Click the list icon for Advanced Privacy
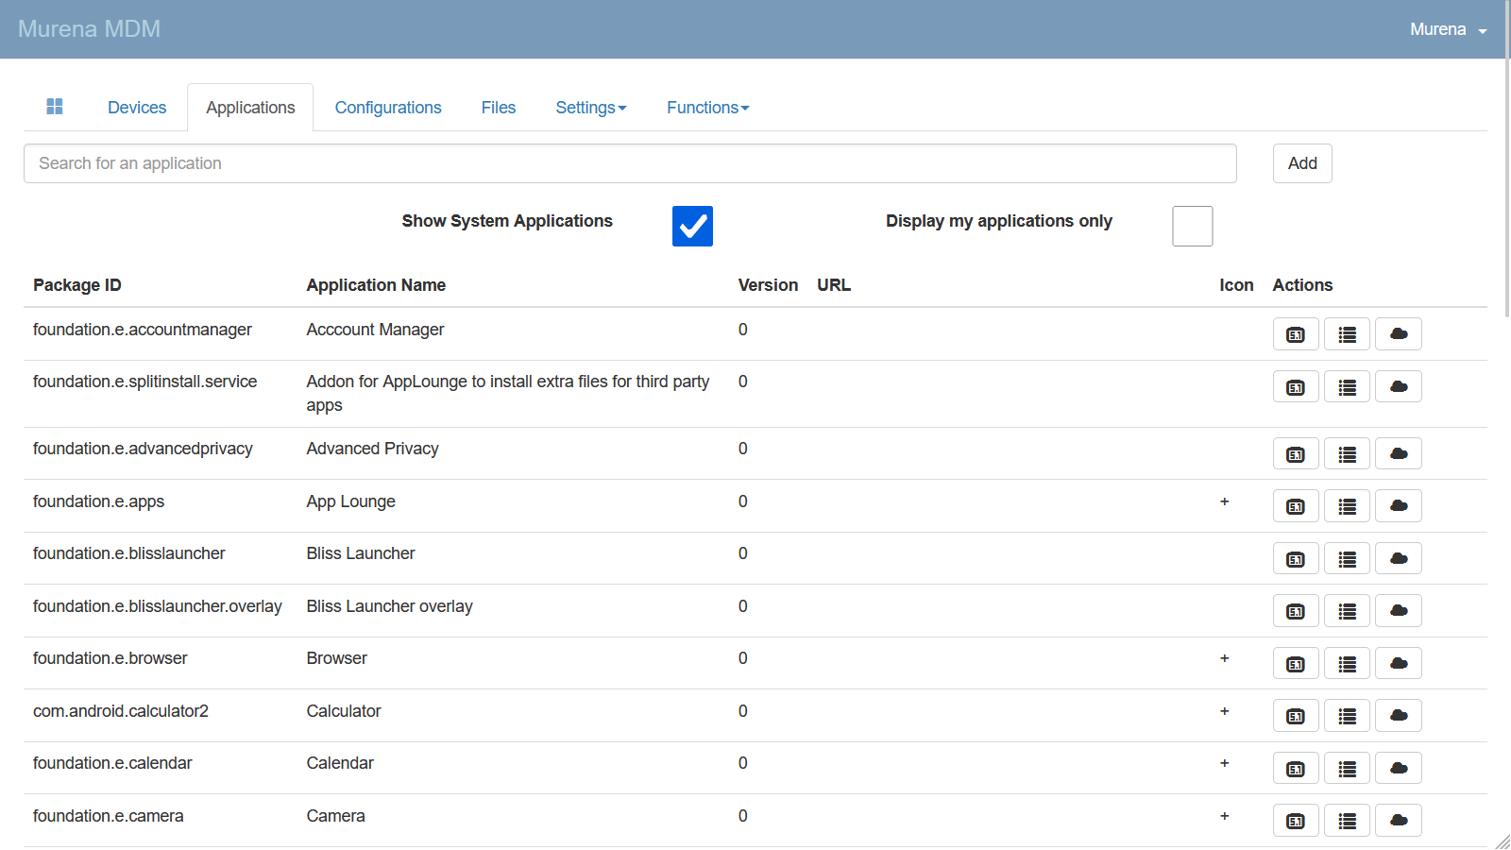Screen dimensions: 1511x850 1347,454
